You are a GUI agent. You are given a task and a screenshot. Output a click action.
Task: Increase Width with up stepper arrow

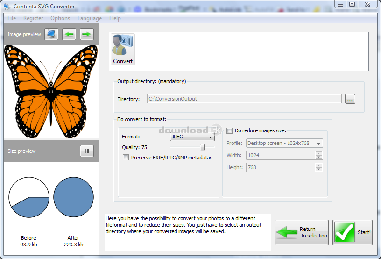319,153
